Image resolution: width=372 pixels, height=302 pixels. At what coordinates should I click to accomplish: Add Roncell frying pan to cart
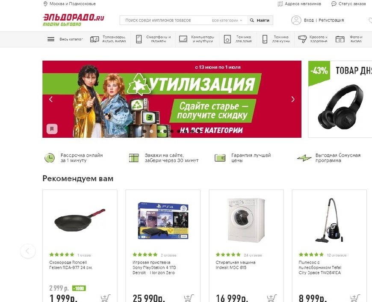pos(105,298)
